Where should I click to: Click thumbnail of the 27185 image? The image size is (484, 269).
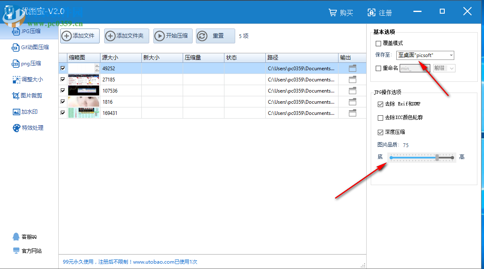tap(83, 80)
